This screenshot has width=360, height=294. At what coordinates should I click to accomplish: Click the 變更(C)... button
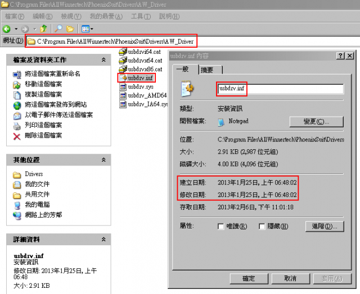tap(317, 121)
